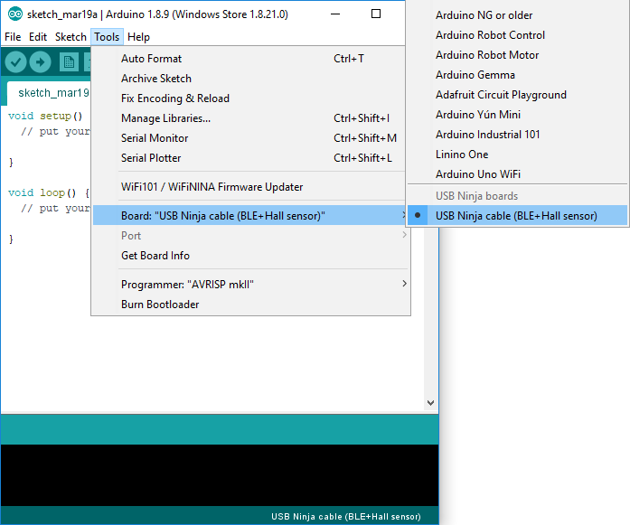Click Burn Bootloader
Viewport: 630px width, 525px height.
point(251,305)
